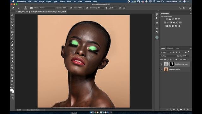Hide the Dark Skin Tutorial layer
This screenshot has height=114, width=202.
click(162, 69)
